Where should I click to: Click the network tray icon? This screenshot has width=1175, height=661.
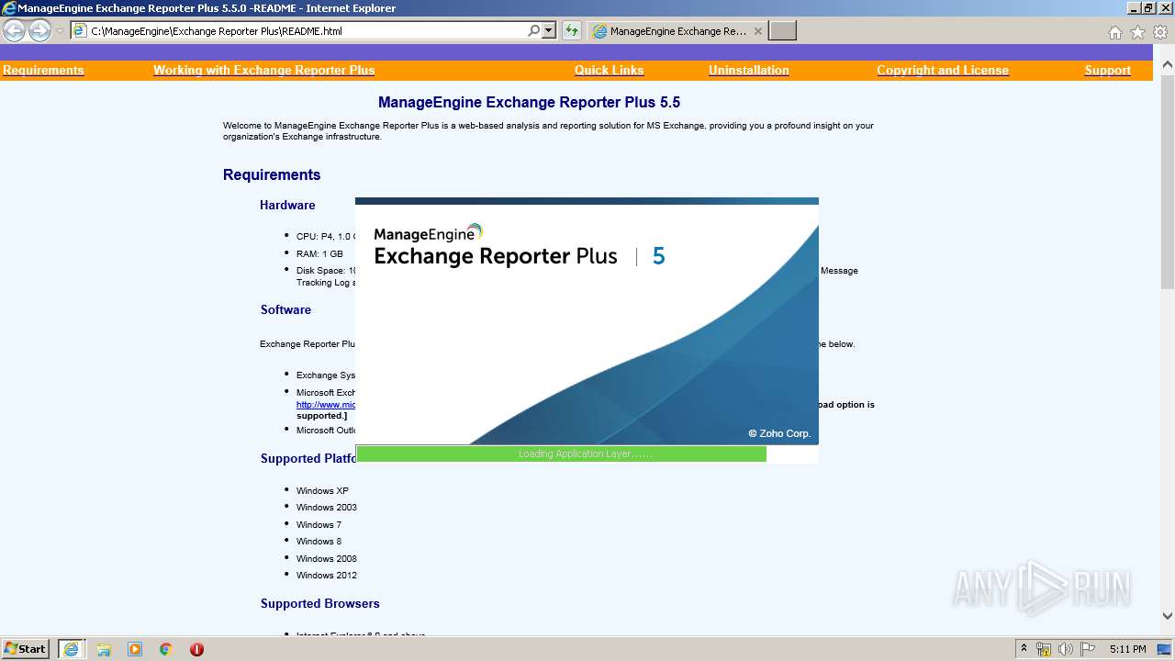click(x=1044, y=649)
